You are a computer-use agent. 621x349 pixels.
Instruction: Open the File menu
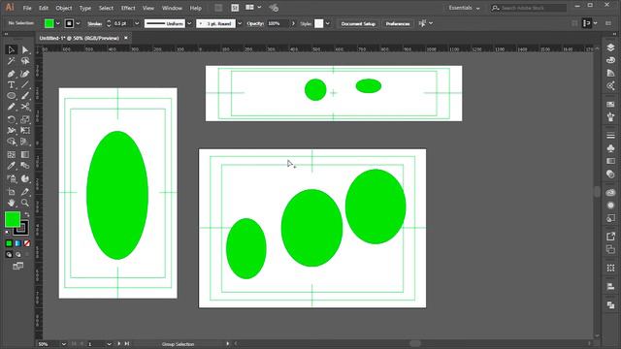(x=27, y=8)
